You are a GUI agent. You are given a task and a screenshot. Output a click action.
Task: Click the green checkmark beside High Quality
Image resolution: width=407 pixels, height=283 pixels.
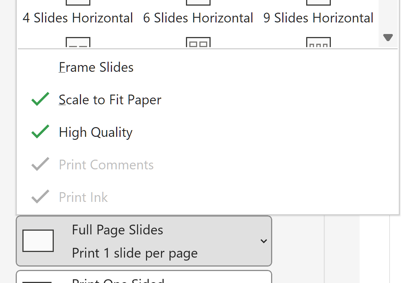tap(40, 132)
